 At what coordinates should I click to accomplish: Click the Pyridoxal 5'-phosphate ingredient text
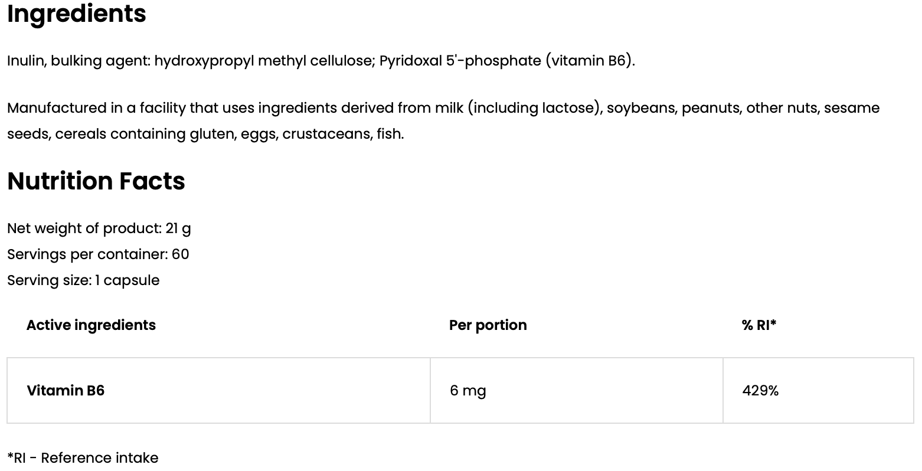(x=460, y=61)
